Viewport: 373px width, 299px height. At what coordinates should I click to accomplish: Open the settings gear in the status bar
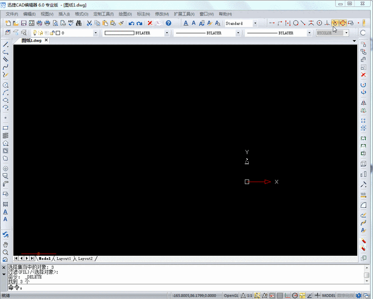[x=359, y=295]
